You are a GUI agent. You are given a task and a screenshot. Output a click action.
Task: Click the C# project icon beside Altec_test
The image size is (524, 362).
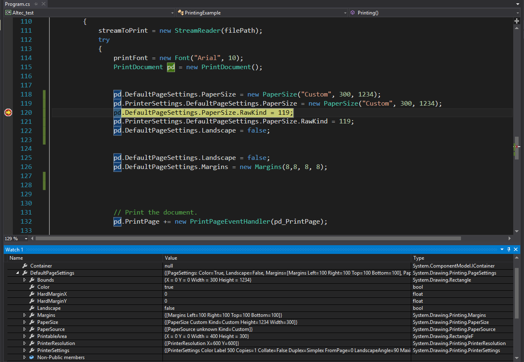point(8,13)
